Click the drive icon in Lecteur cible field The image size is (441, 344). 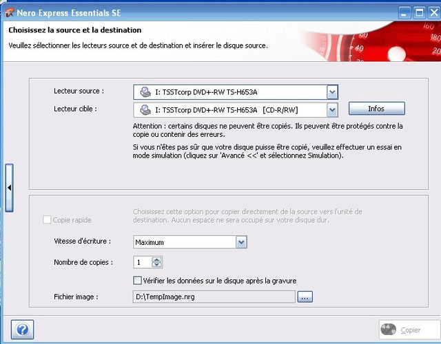pyautogui.click(x=145, y=110)
